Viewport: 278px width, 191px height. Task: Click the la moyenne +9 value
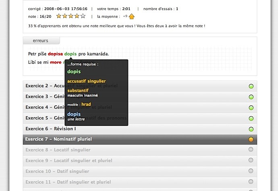point(125,16)
